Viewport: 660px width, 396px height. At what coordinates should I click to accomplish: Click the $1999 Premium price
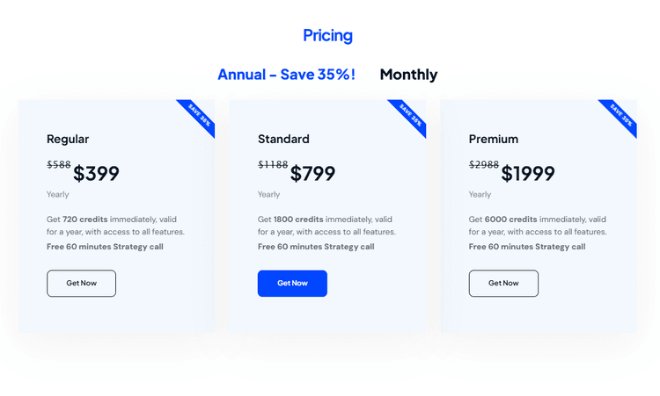(x=528, y=174)
